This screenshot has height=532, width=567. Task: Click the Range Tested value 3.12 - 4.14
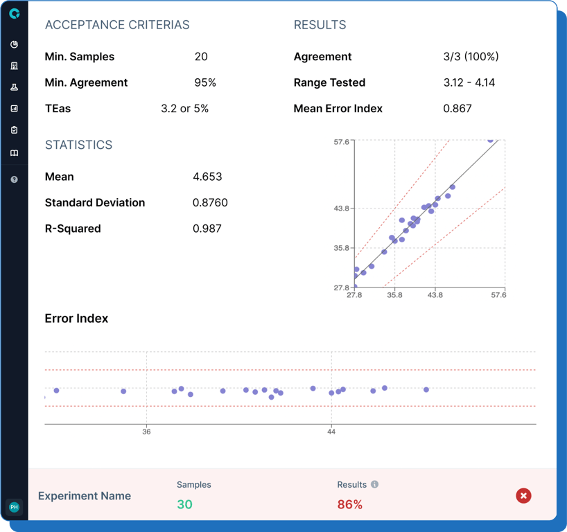pyautogui.click(x=469, y=82)
